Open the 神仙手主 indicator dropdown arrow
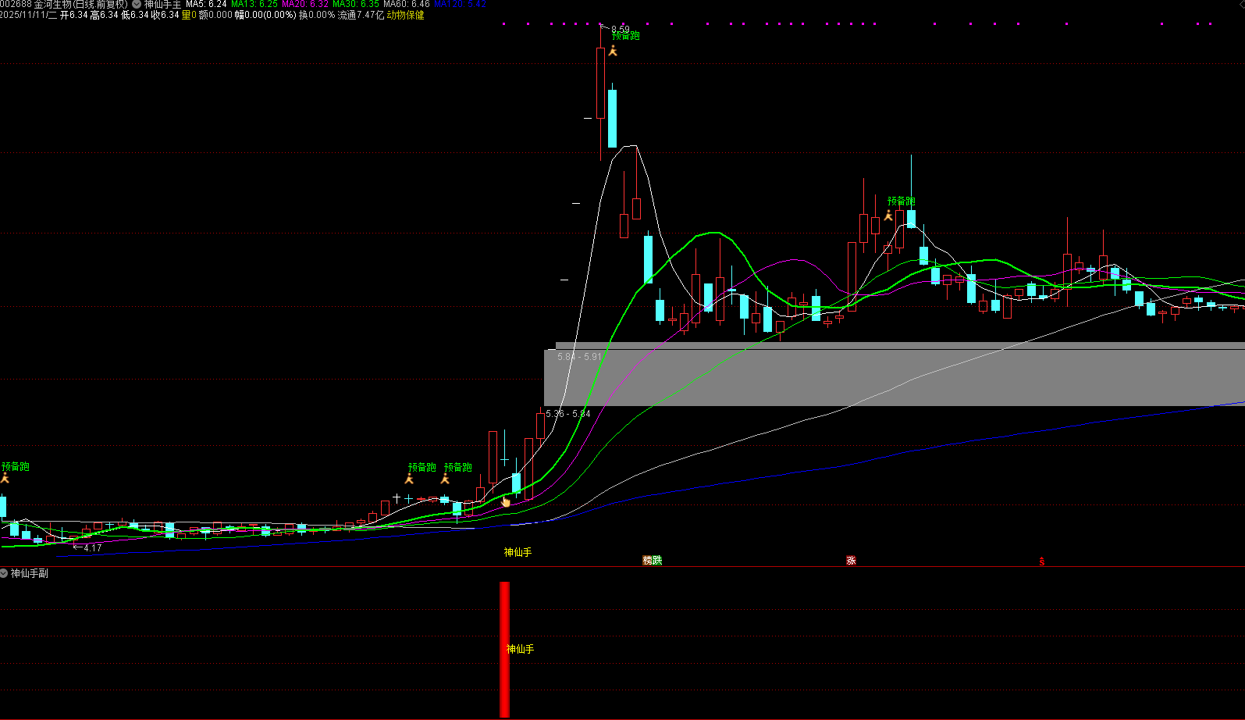Image resolution: width=1245 pixels, height=720 pixels. coord(137,5)
